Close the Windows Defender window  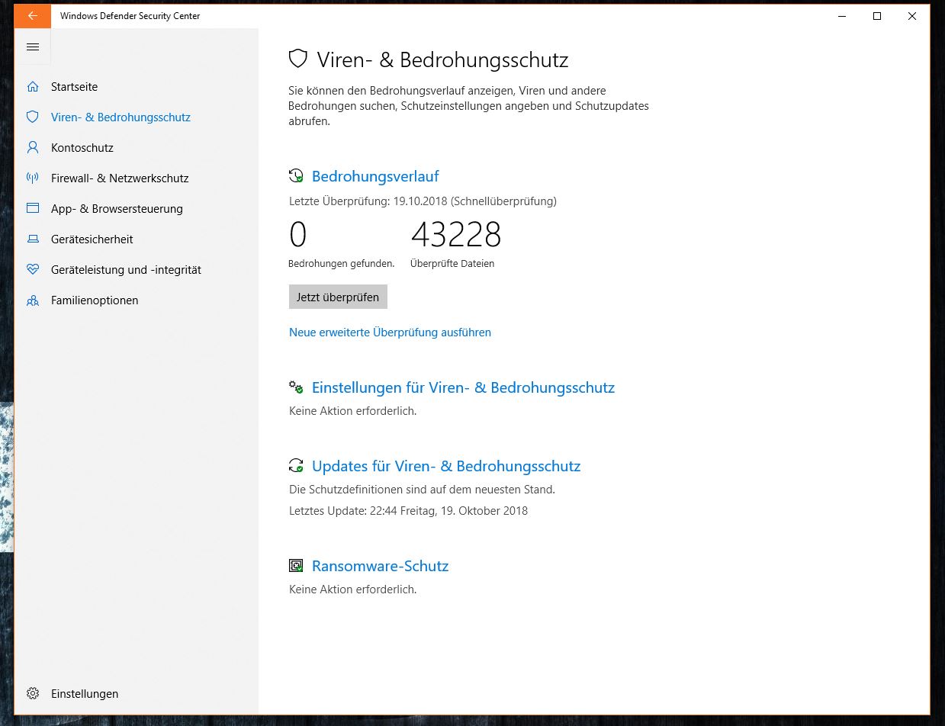pyautogui.click(x=912, y=16)
